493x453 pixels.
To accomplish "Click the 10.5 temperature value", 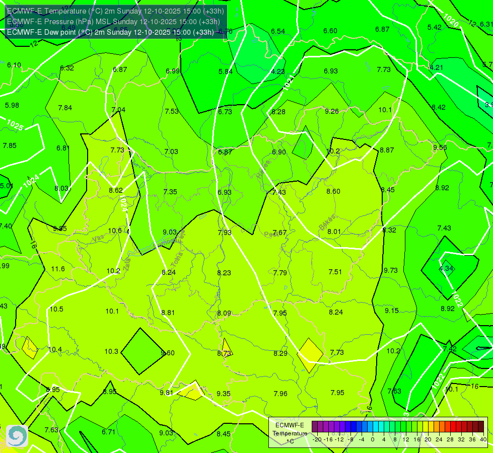I will [56, 309].
